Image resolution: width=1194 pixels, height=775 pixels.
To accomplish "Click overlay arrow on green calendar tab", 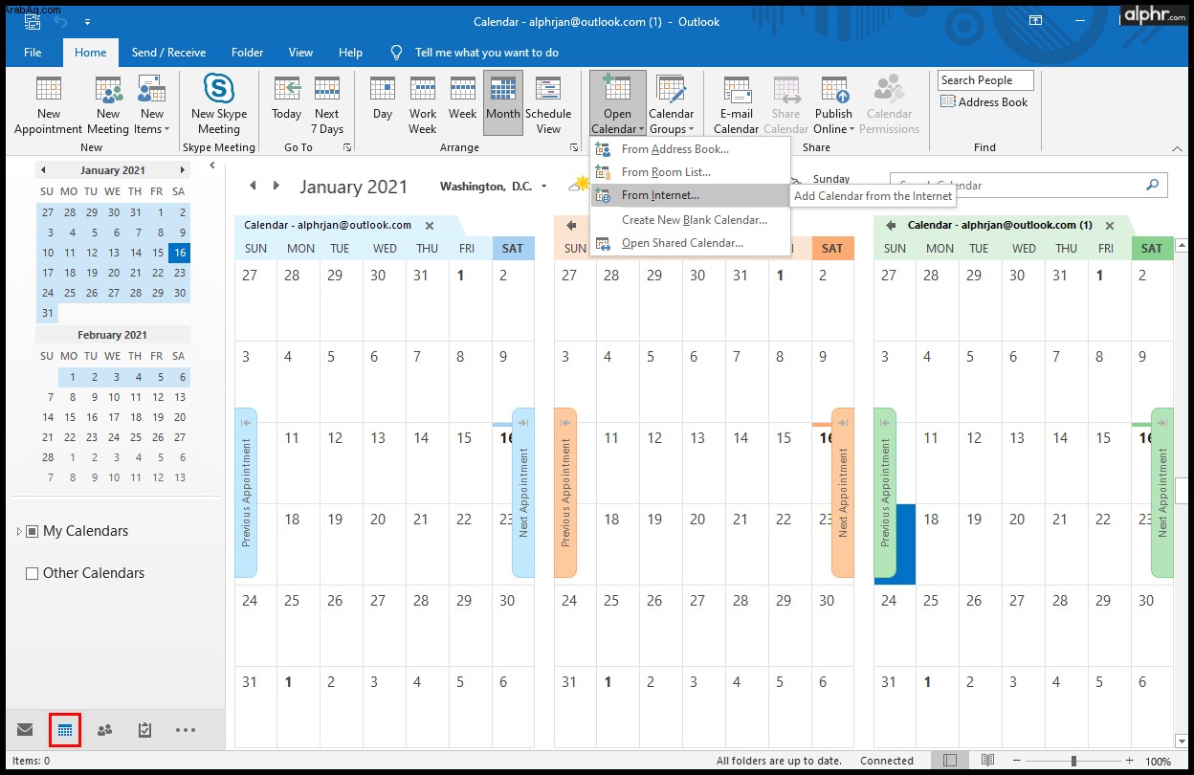I will point(891,226).
